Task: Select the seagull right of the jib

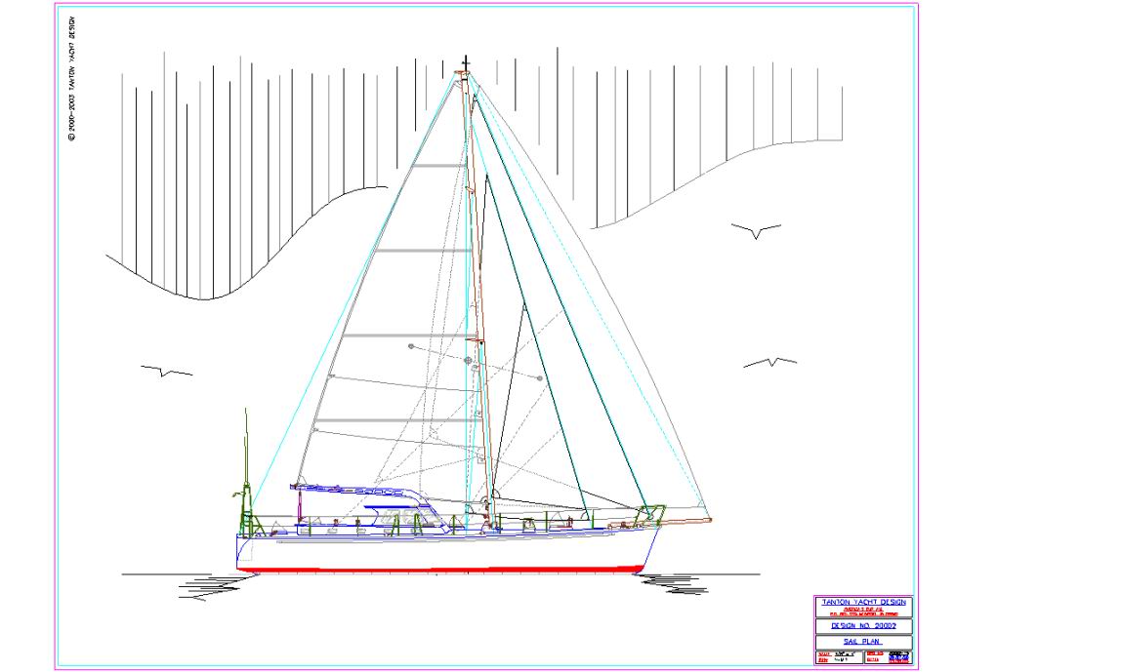Action: (769, 364)
